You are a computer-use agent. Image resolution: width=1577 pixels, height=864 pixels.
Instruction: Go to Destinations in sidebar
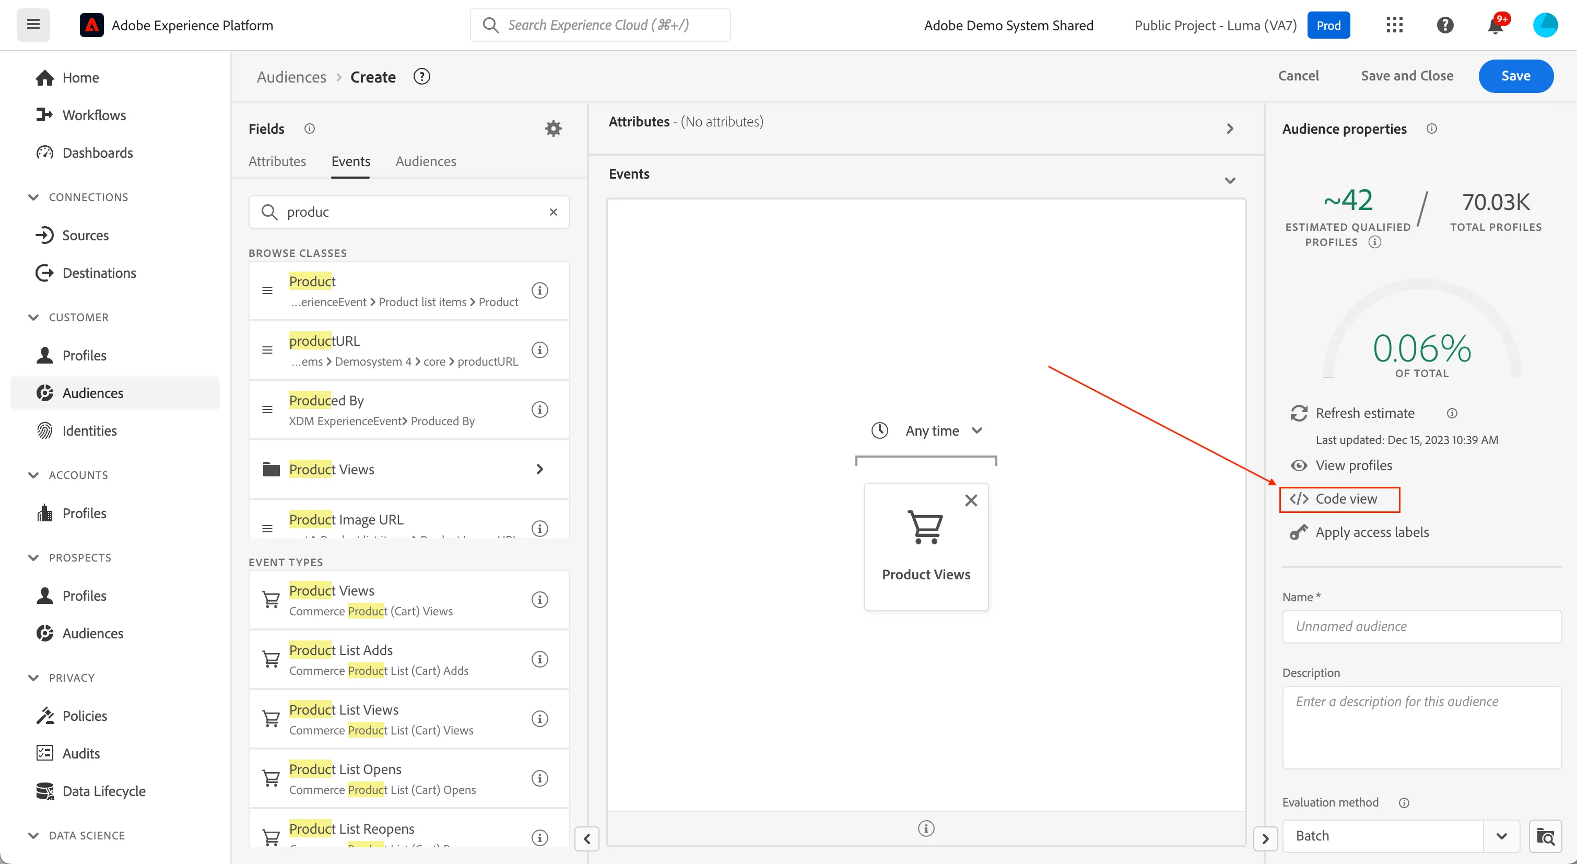click(x=99, y=273)
